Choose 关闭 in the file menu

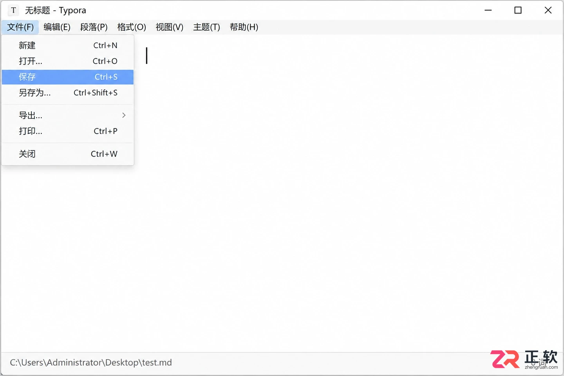(x=68, y=154)
